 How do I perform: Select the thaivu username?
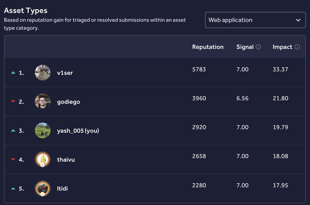pos(66,160)
